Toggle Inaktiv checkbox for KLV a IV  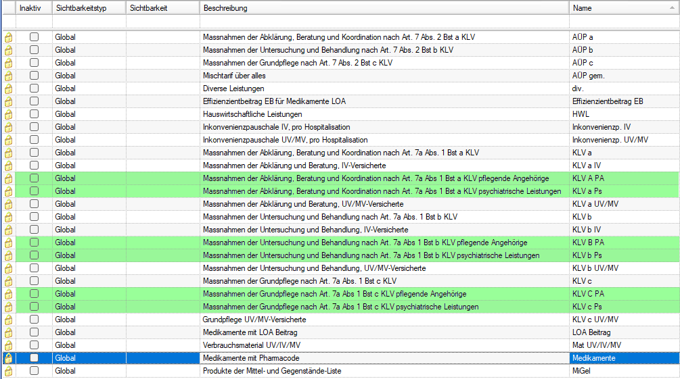34,166
